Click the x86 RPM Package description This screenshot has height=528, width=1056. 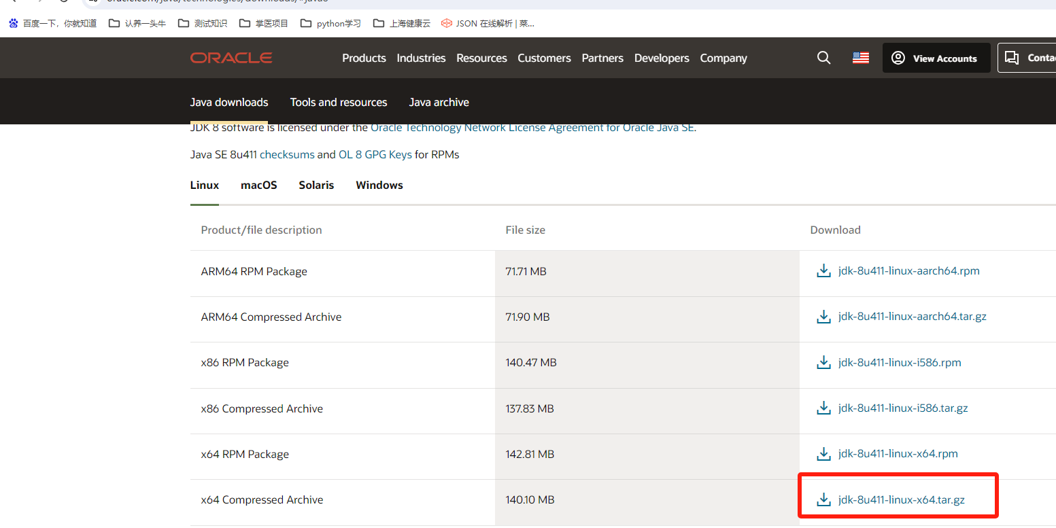(245, 363)
